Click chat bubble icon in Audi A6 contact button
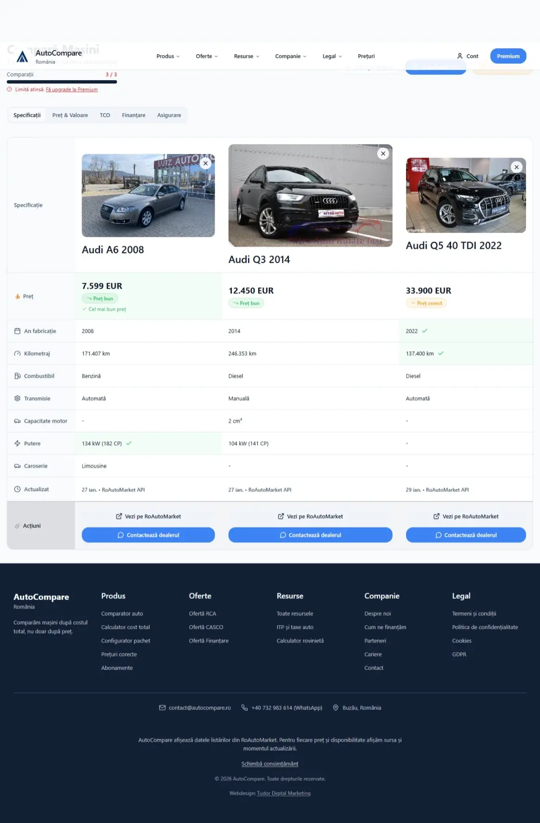The width and height of the screenshot is (540, 823). 121,535
